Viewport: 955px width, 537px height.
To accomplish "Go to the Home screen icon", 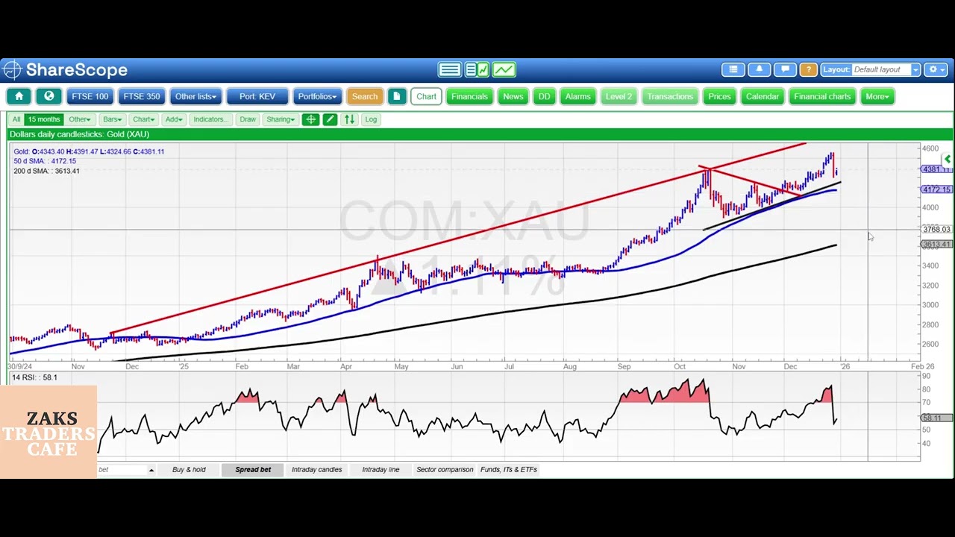I will click(19, 96).
